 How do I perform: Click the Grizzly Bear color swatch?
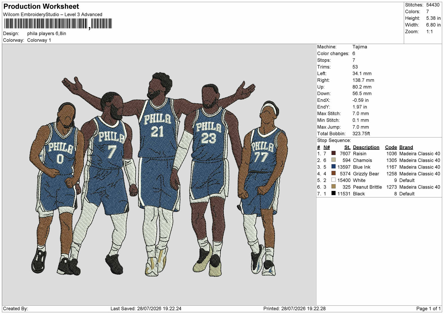point(333,173)
